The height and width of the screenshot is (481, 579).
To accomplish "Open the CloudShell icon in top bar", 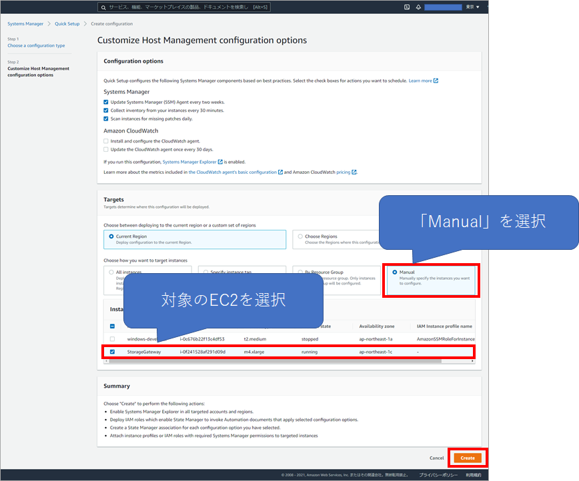I will (x=406, y=7).
